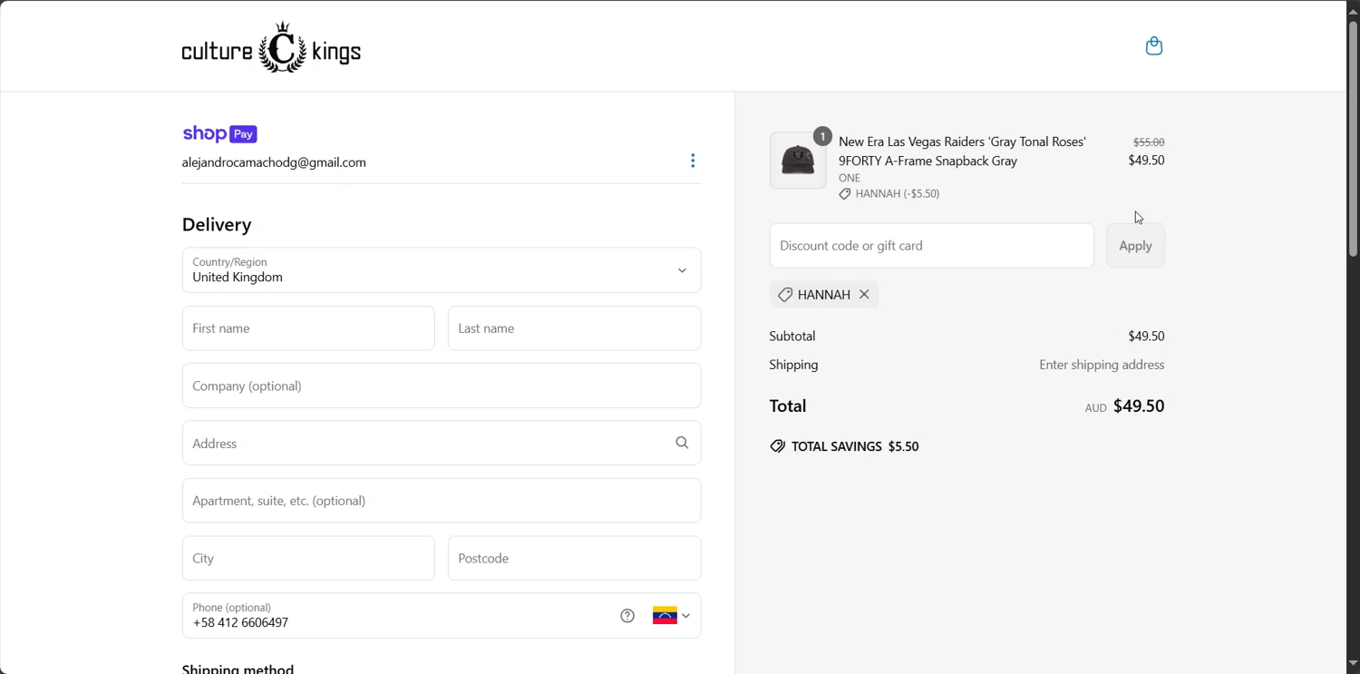Screen dimensions: 1360x674
Task: Click the Subtotal $49.50 value
Action: tap(1146, 336)
